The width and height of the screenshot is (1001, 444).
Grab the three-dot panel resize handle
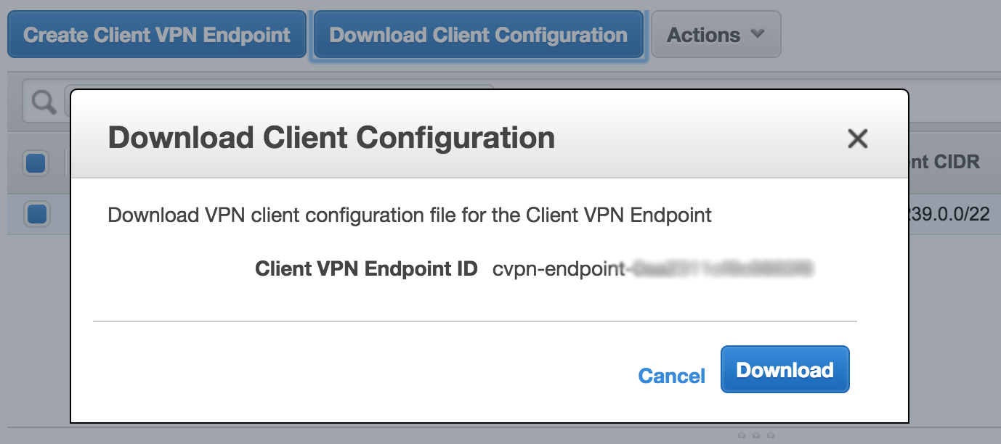(756, 435)
